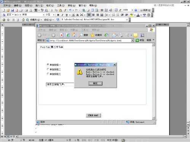The image size is (190, 142).
Task: Save the document with the floppy disk icon
Action: pos(13,10)
